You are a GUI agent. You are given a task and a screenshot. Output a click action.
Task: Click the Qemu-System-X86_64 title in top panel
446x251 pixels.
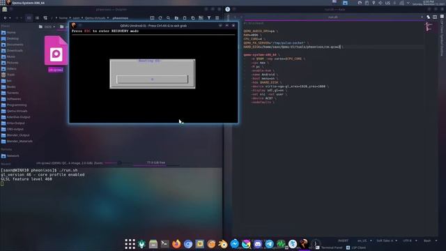[28, 3]
